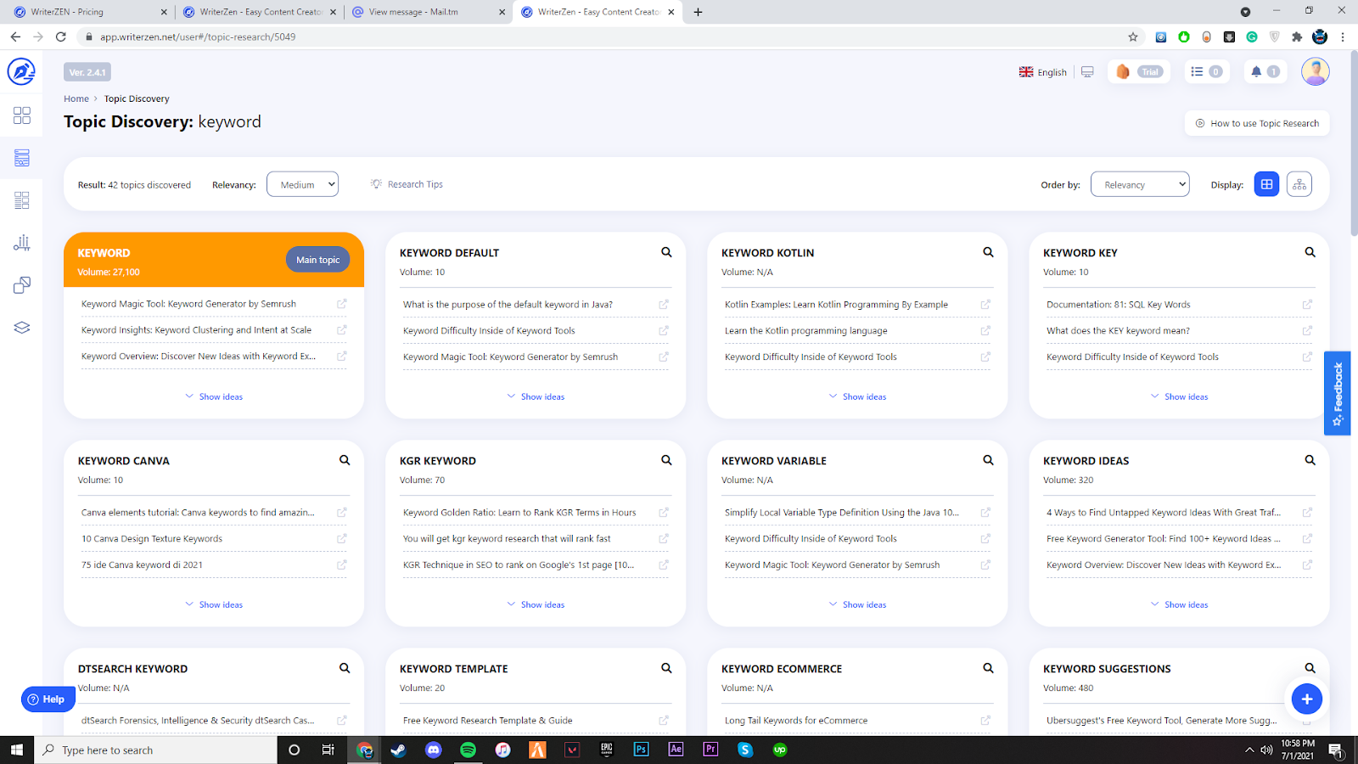Click search icon on Keyword Suggestions card
The width and height of the screenshot is (1358, 764).
tap(1310, 668)
